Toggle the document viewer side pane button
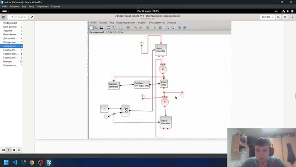This screenshot has height=167, width=296. tap(4, 17)
